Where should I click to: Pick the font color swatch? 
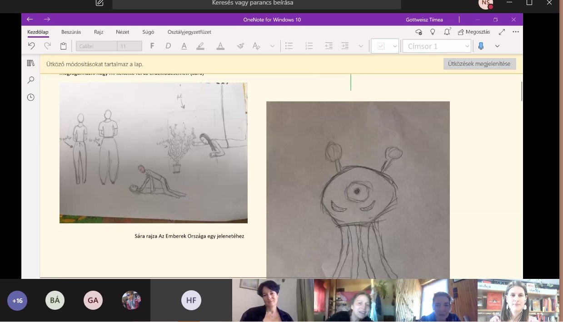tap(220, 46)
